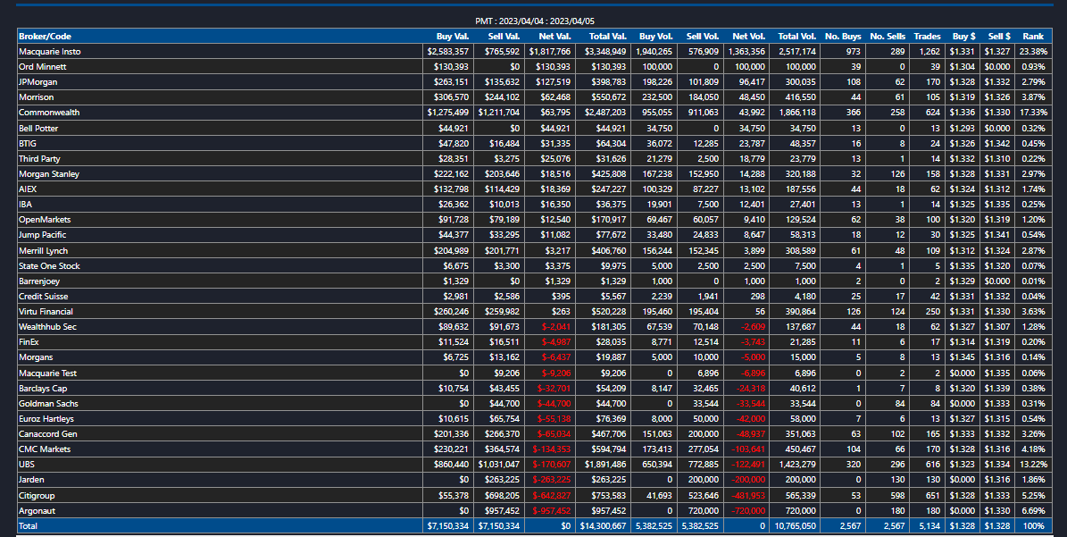Click the Sell $ column header
1067x537 pixels.
[x=999, y=36]
